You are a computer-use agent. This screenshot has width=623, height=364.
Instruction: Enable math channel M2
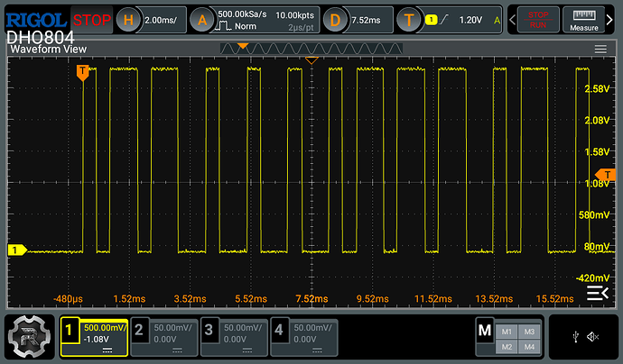tap(507, 347)
